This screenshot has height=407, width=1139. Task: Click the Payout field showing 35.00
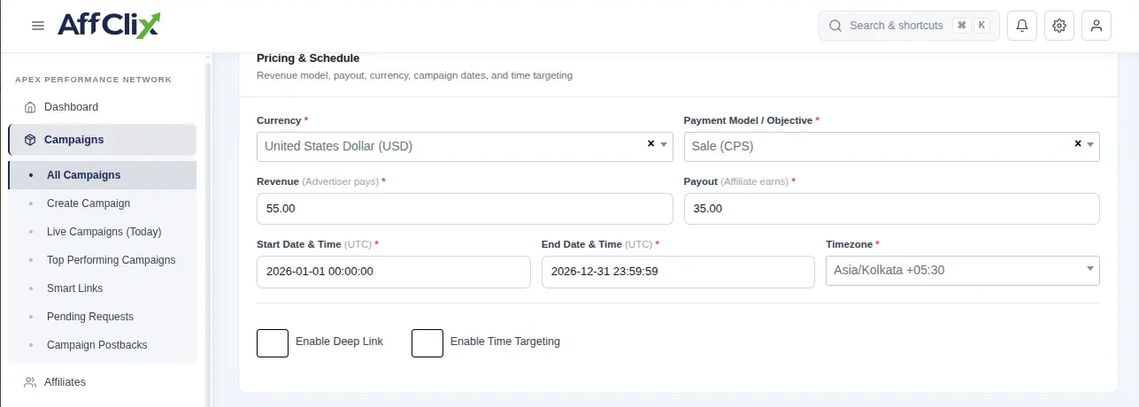[x=891, y=209]
